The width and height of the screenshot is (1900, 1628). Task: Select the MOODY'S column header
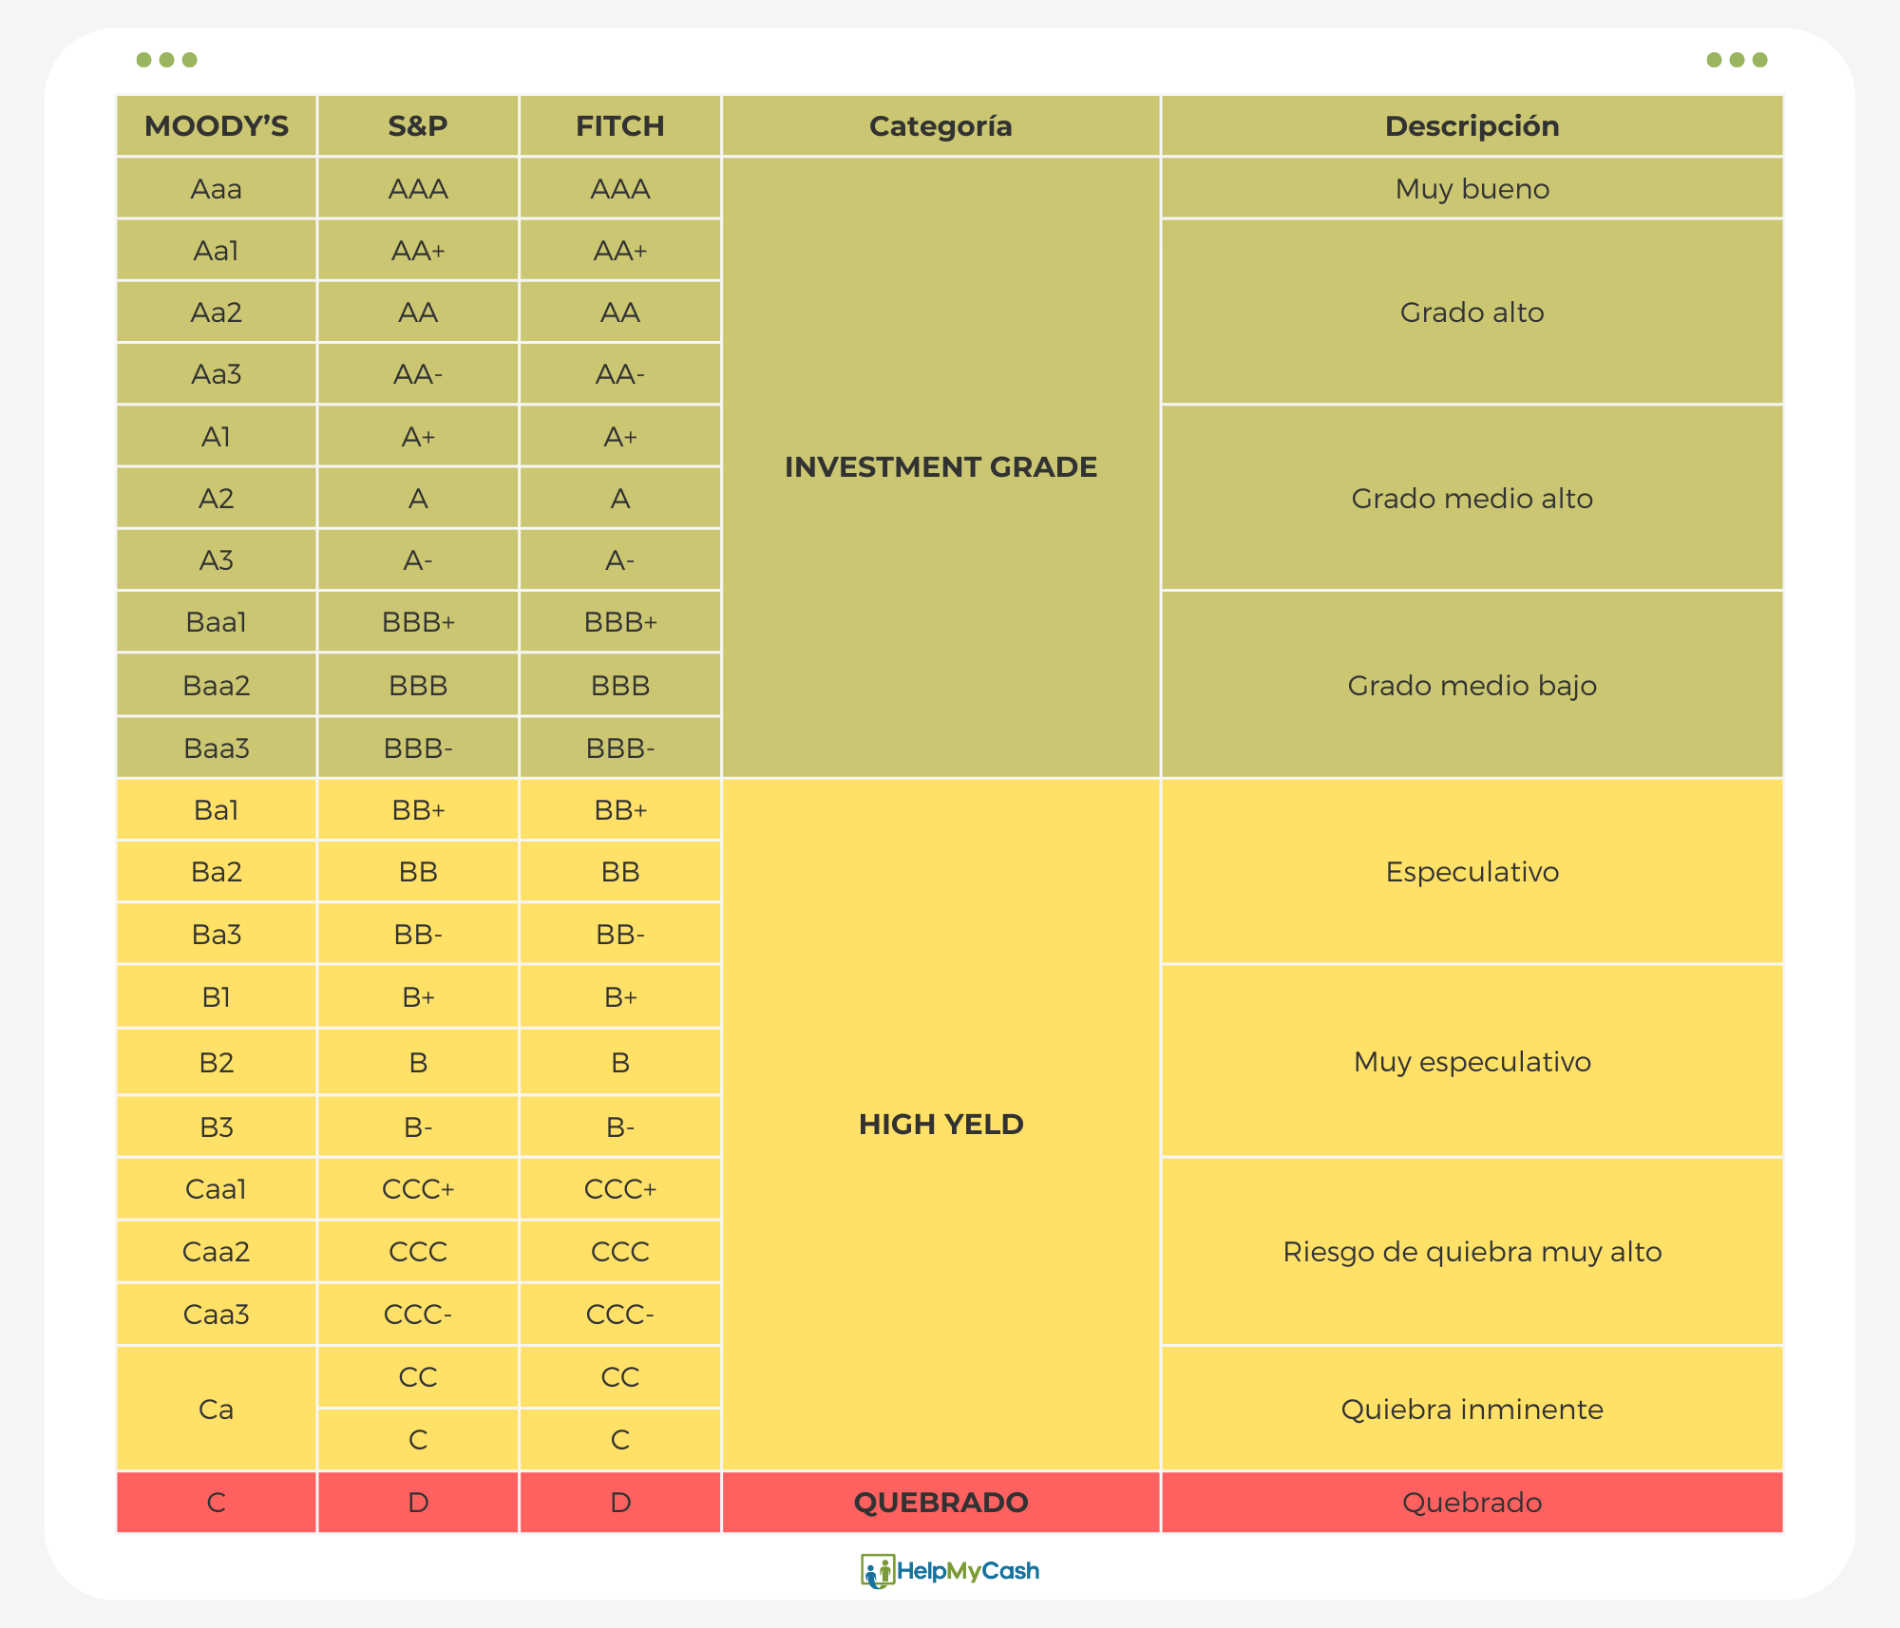pyautogui.click(x=217, y=125)
